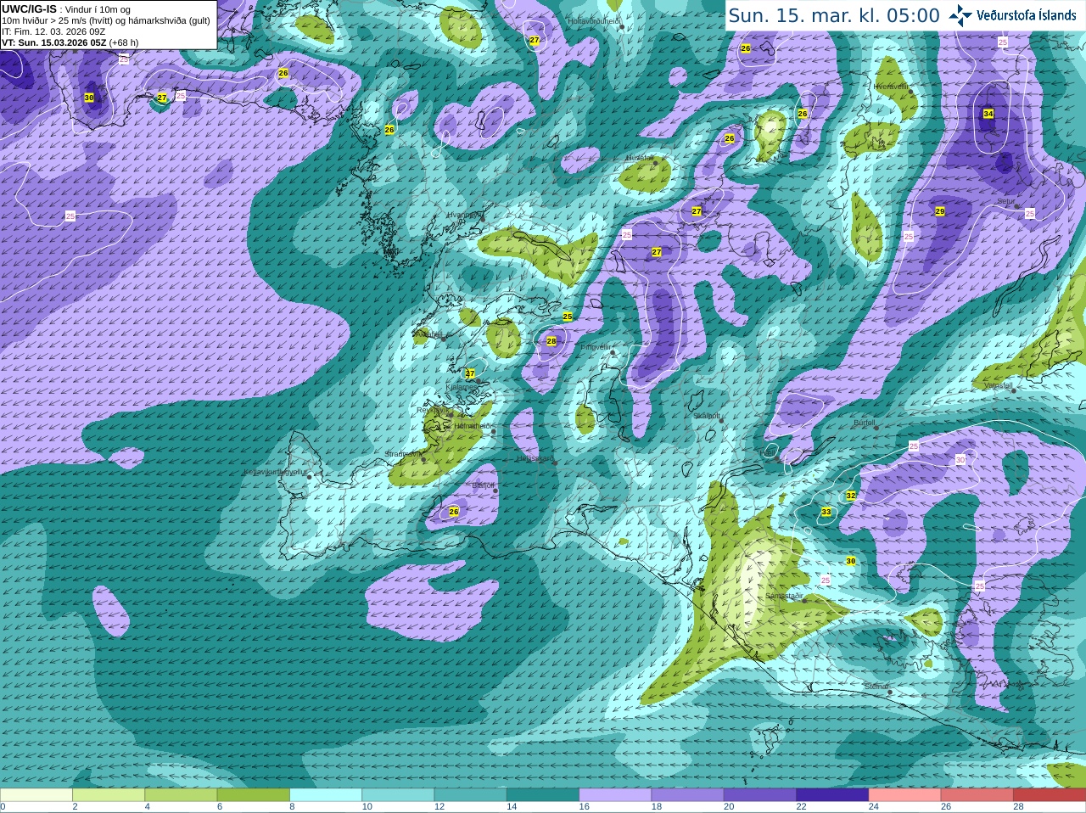Click the yellow 34 maximum gust label
Screen dimensions: 1086x813
988,114
